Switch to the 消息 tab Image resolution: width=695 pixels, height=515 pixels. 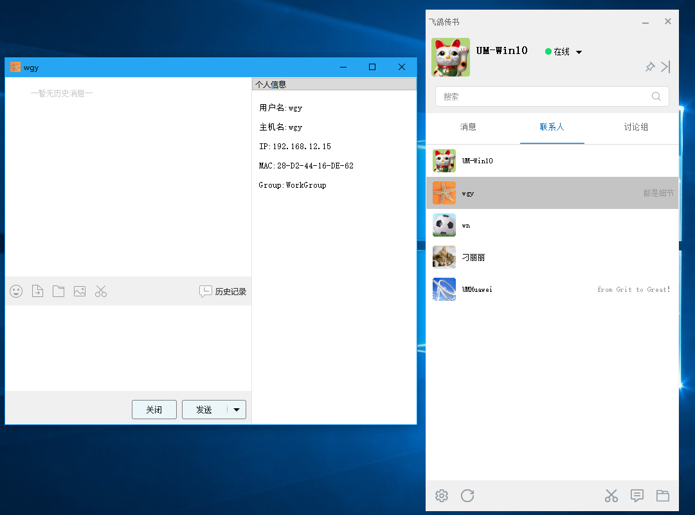click(468, 127)
